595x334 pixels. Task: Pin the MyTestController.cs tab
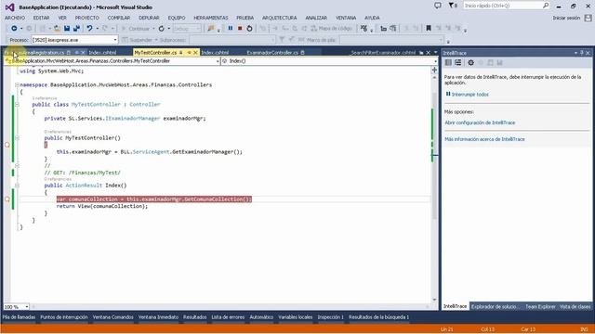point(189,53)
